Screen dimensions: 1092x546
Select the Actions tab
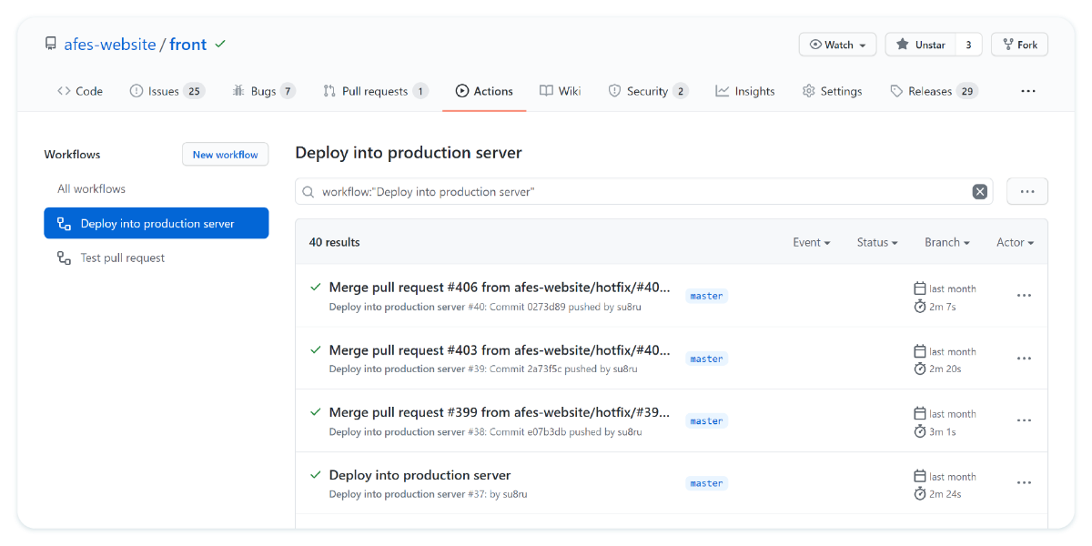(x=484, y=91)
